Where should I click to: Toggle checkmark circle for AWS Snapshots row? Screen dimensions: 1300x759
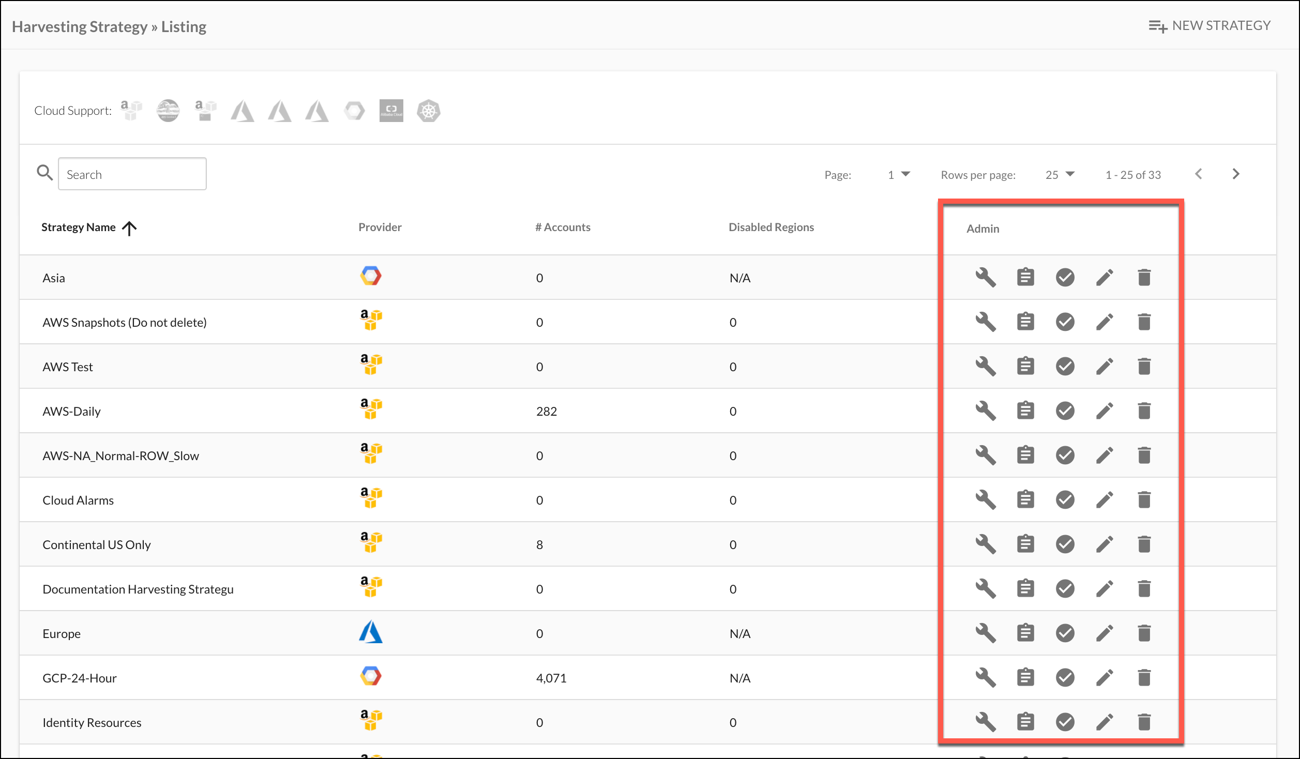(1065, 322)
